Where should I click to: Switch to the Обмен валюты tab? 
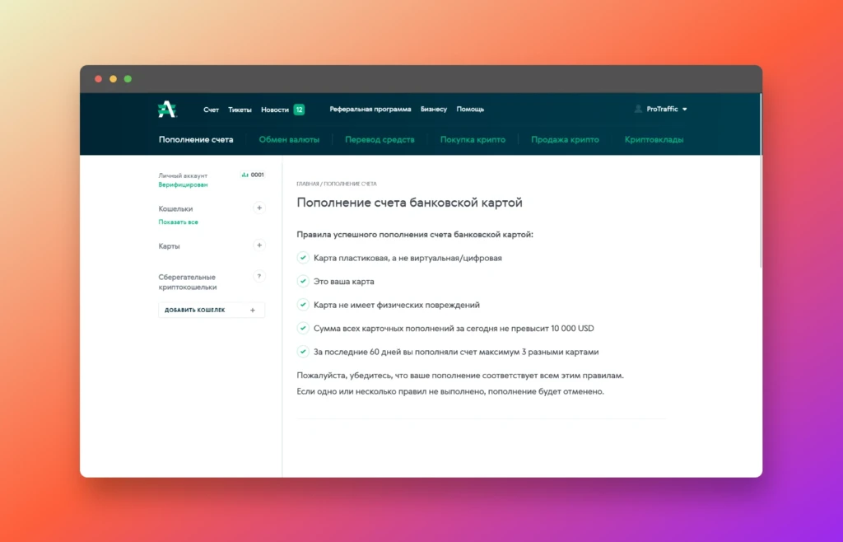pos(289,140)
